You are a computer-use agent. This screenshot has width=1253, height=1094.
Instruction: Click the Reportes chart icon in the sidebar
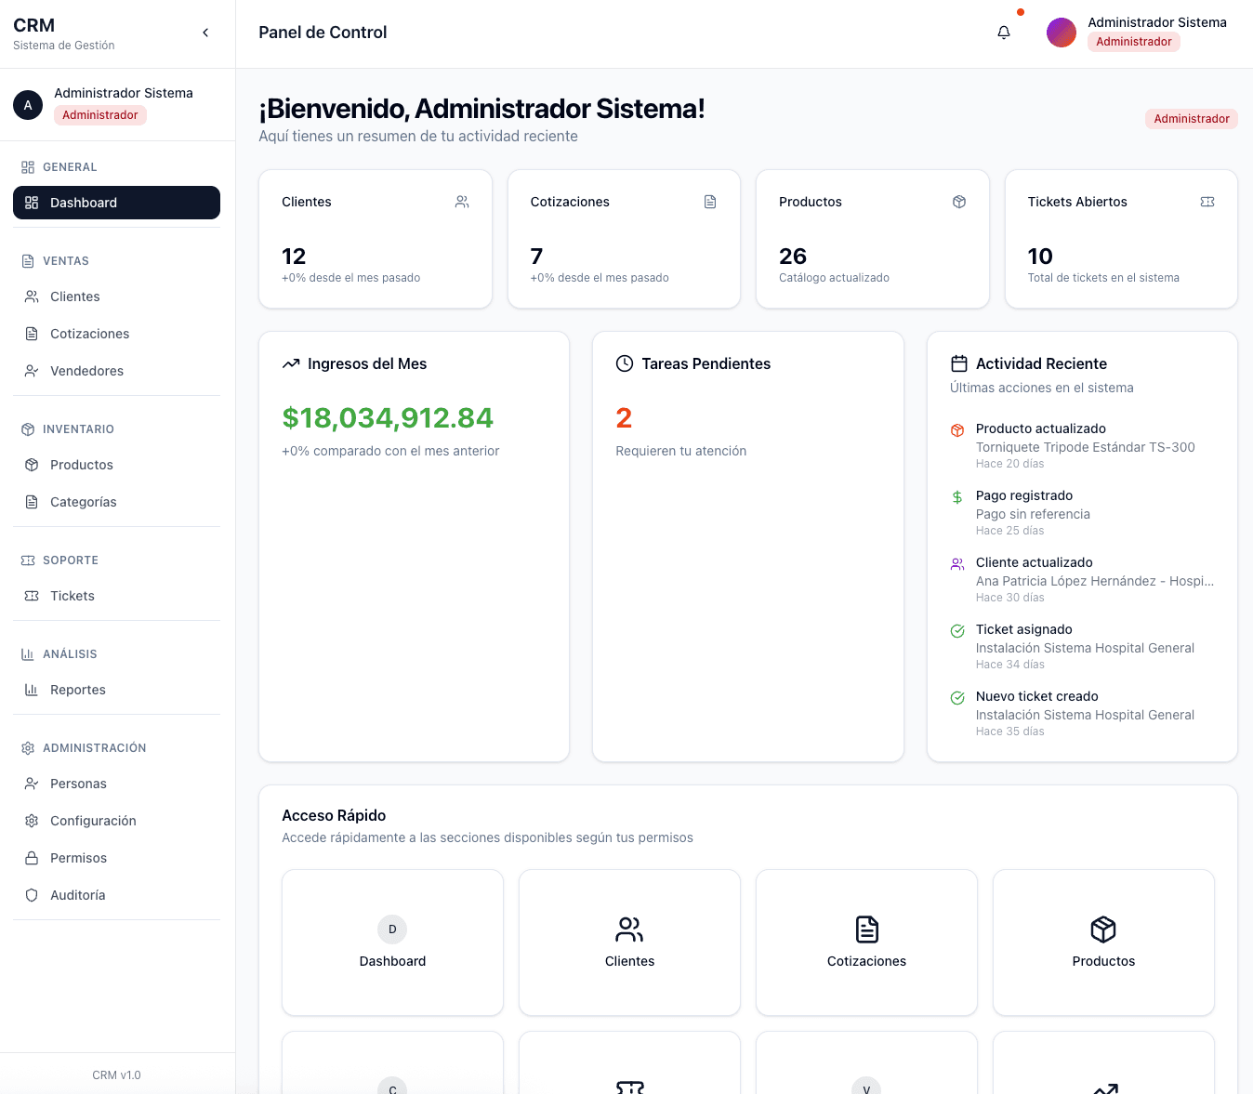click(32, 690)
